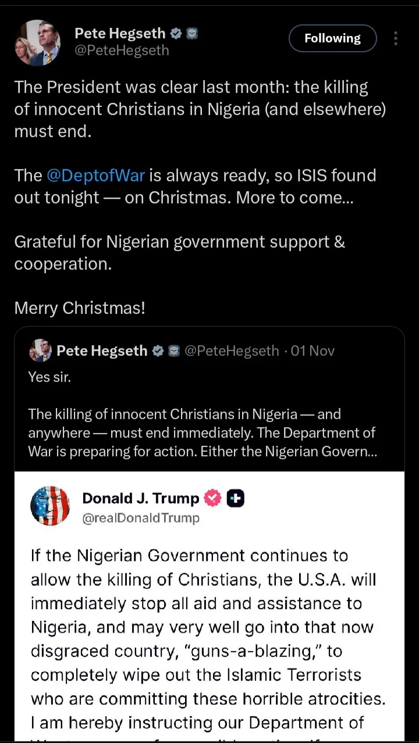Click the @PeteHegseth handle in the quoted tweet
The width and height of the screenshot is (419, 743).
click(x=232, y=351)
